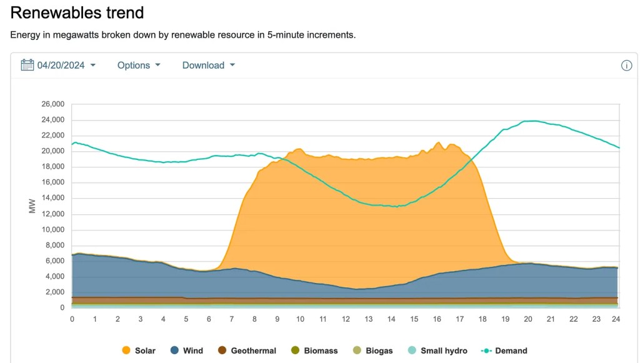
Task: Toggle the Geothermal legend label
Action: click(253, 351)
